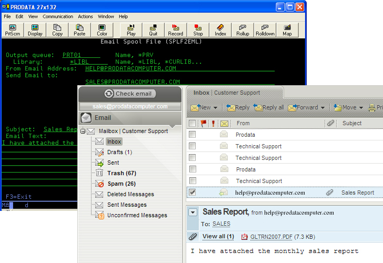Check the third Technical Support message checkbox
This screenshot has width=383, height=263.
[x=193, y=181]
